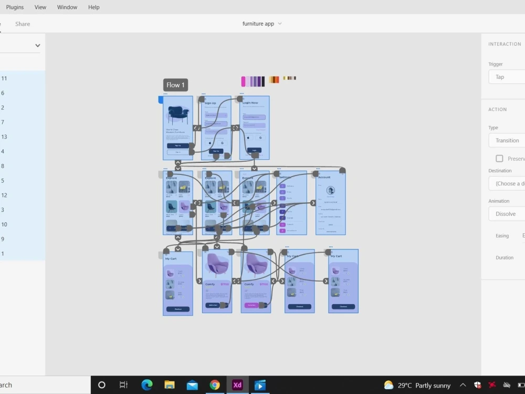Open Google Chrome from the taskbar
This screenshot has width=525, height=394.
point(215,385)
